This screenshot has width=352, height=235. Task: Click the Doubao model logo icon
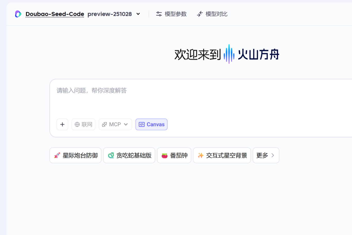[x=18, y=14]
